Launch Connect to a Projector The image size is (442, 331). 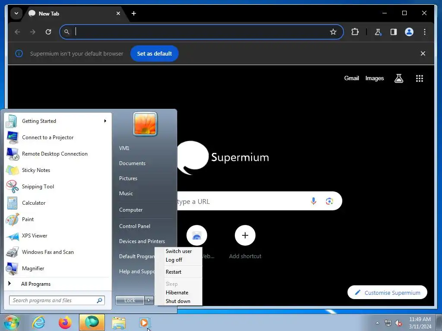point(58,137)
